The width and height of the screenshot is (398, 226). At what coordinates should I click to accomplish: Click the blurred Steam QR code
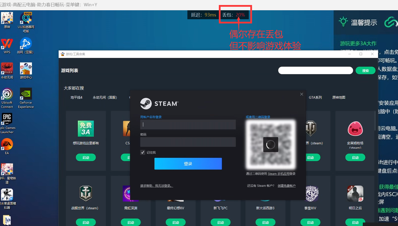271,144
